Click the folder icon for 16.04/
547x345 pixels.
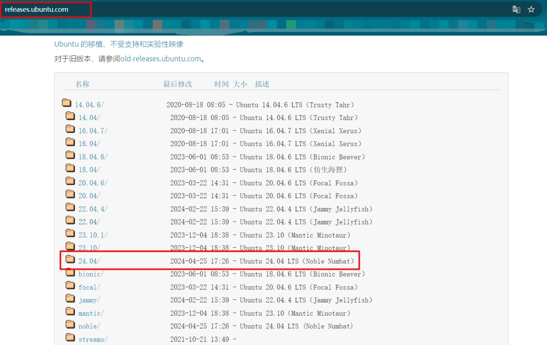click(70, 142)
